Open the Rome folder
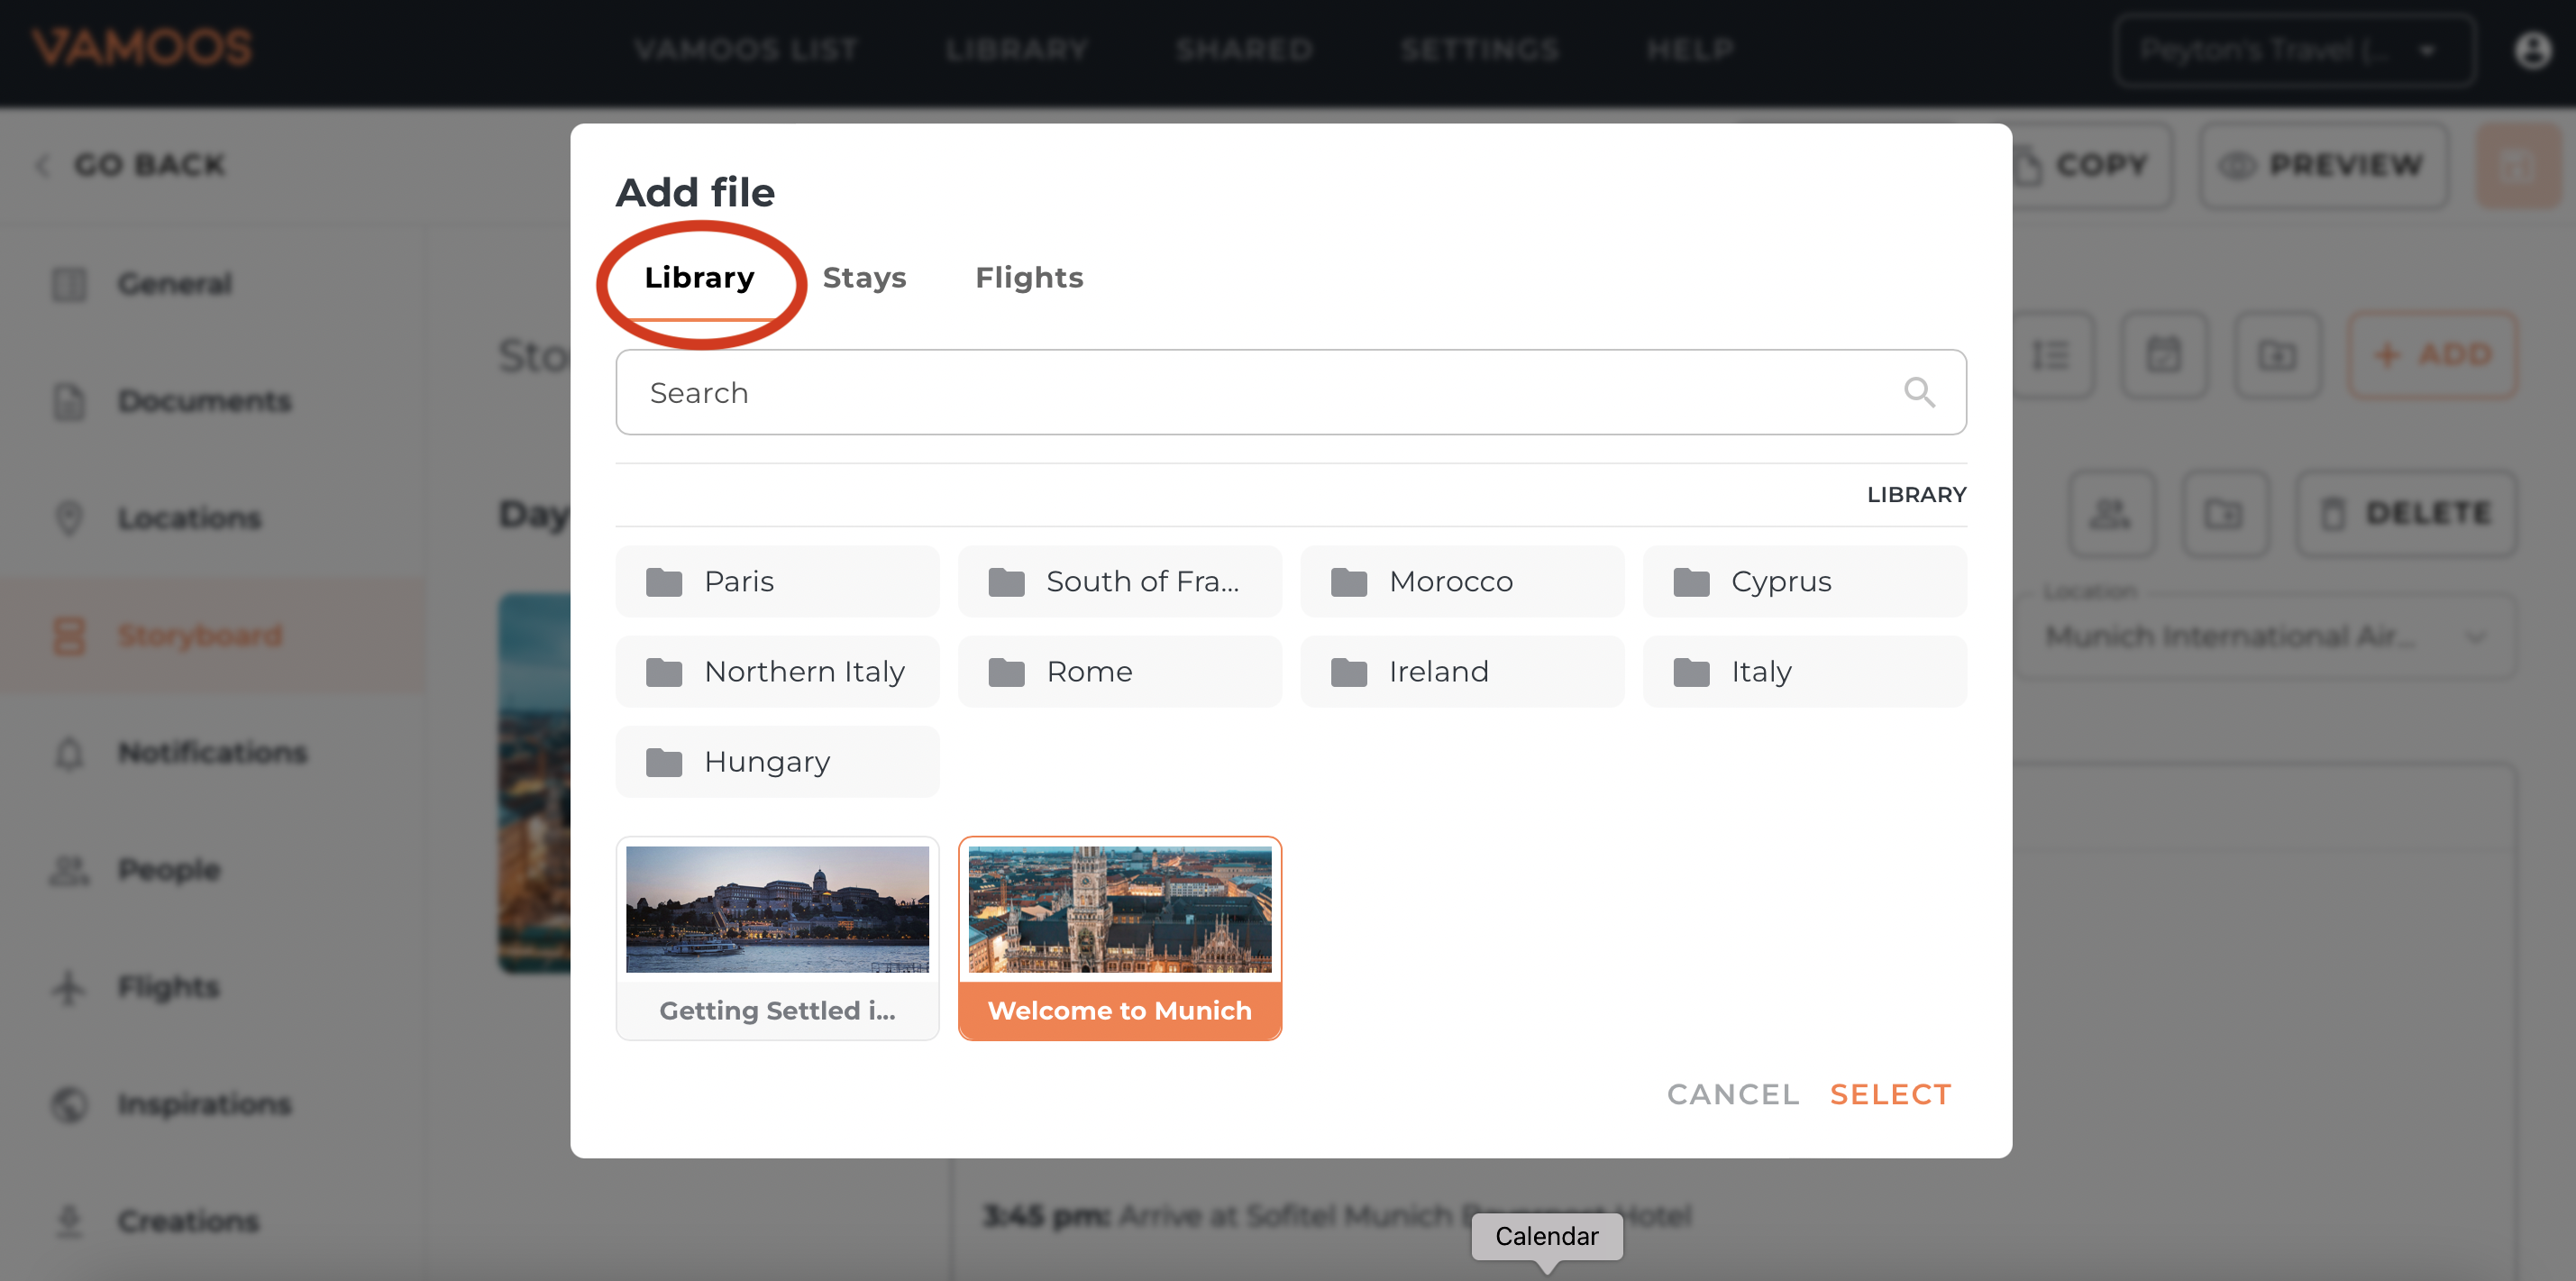 pyautogui.click(x=1119, y=671)
